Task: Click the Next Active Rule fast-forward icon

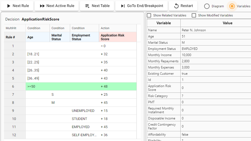Action: tap(42, 6)
